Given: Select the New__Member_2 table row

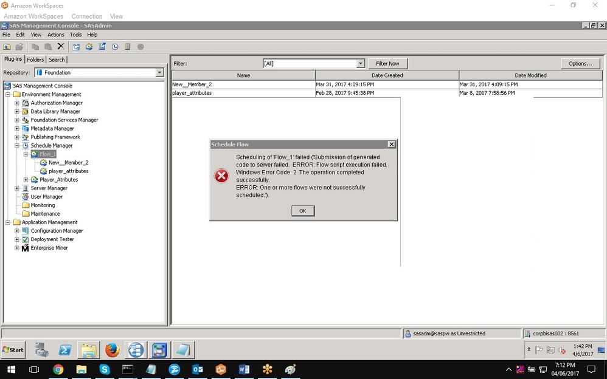Looking at the screenshot, I should click(x=387, y=84).
